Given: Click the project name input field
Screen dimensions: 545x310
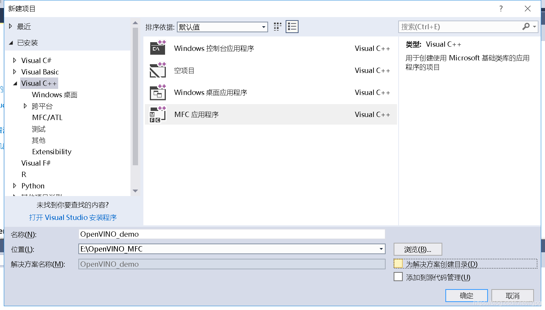Looking at the screenshot, I should pos(232,234).
